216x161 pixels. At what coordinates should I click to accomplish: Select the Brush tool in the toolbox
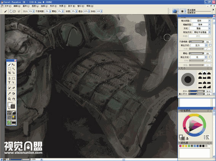click(10, 64)
